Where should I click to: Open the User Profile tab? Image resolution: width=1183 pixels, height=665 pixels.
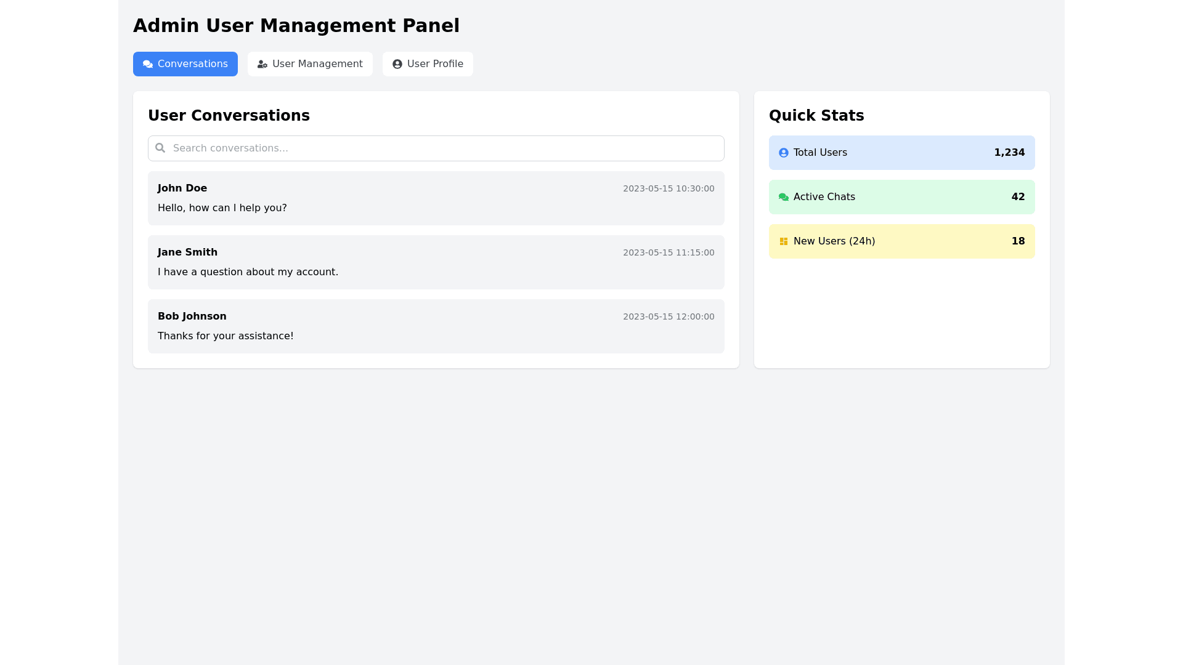coord(428,64)
